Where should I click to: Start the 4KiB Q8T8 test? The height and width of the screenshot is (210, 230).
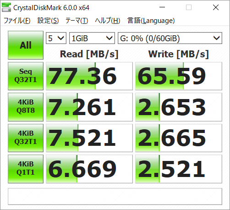click(x=26, y=107)
